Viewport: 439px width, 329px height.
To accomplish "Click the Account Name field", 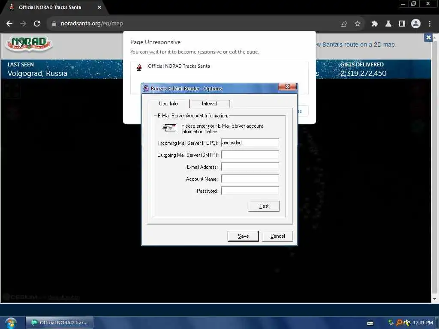I will coord(250,179).
